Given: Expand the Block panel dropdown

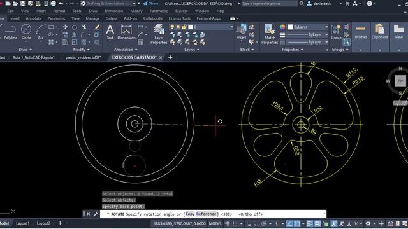Looking at the screenshot, I should click(247, 50).
